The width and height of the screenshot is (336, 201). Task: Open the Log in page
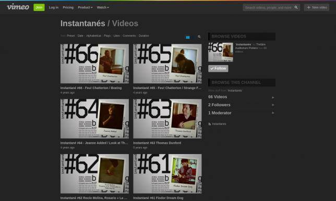pyautogui.click(x=54, y=7)
